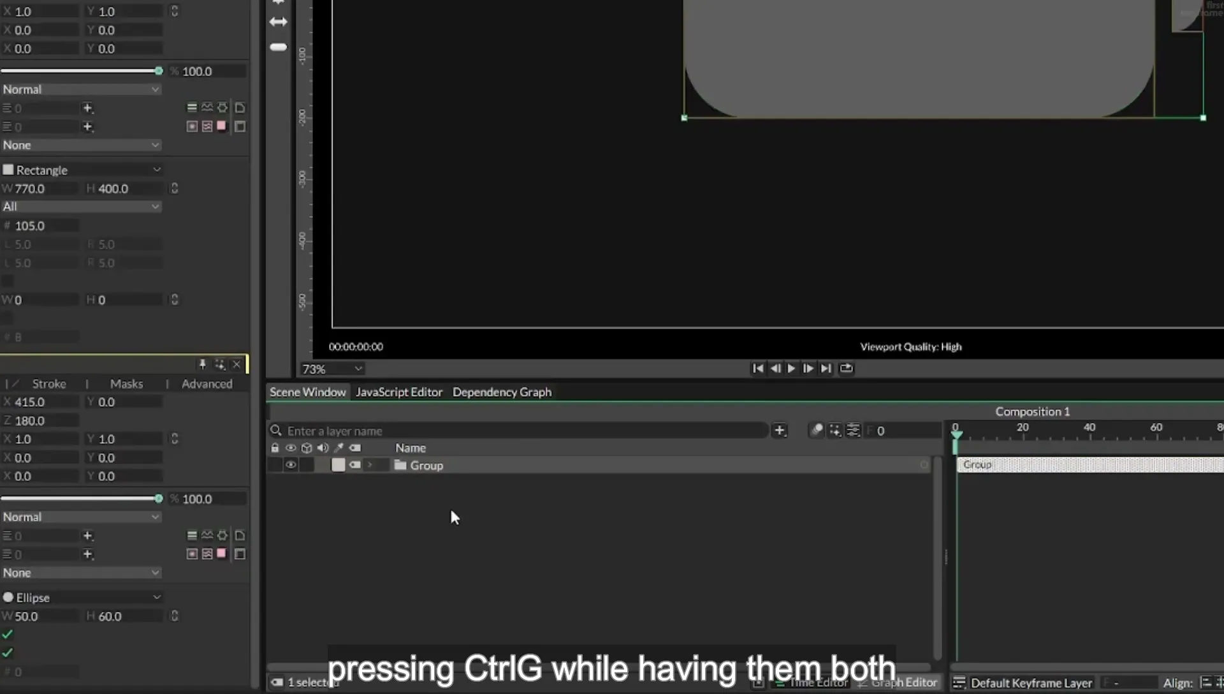Viewport: 1224px width, 694px height.
Task: Open the Dependency Graph tab
Action: pos(502,392)
